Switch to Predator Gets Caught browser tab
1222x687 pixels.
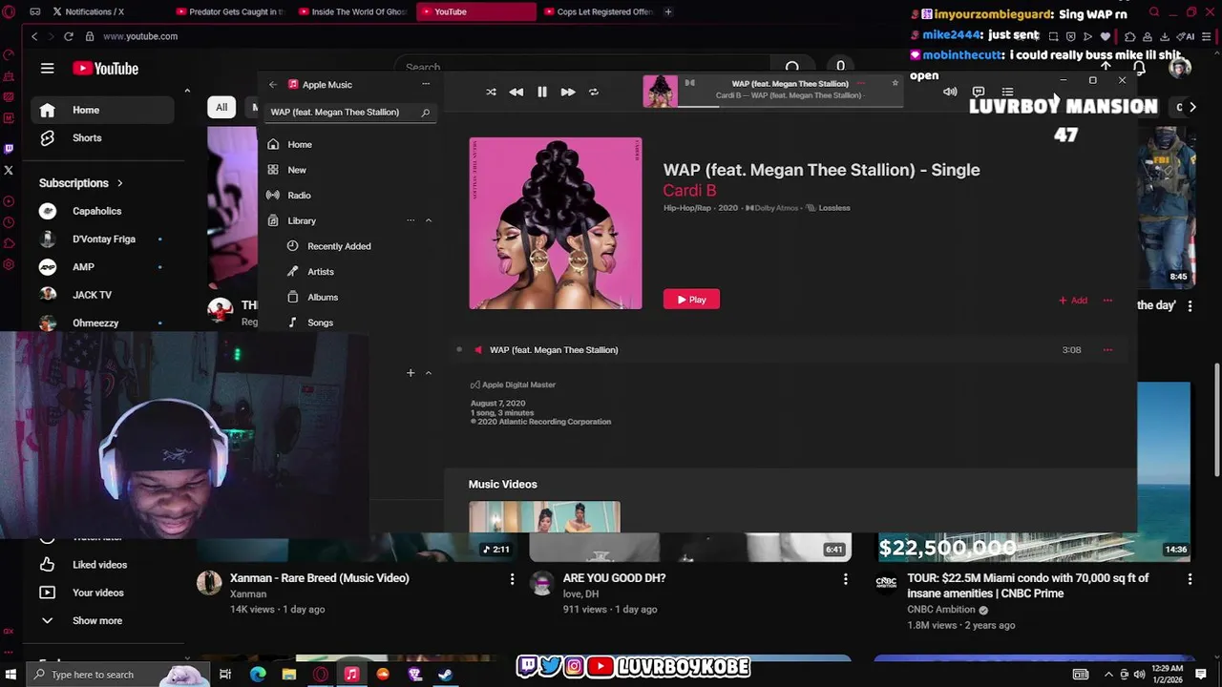(231, 11)
